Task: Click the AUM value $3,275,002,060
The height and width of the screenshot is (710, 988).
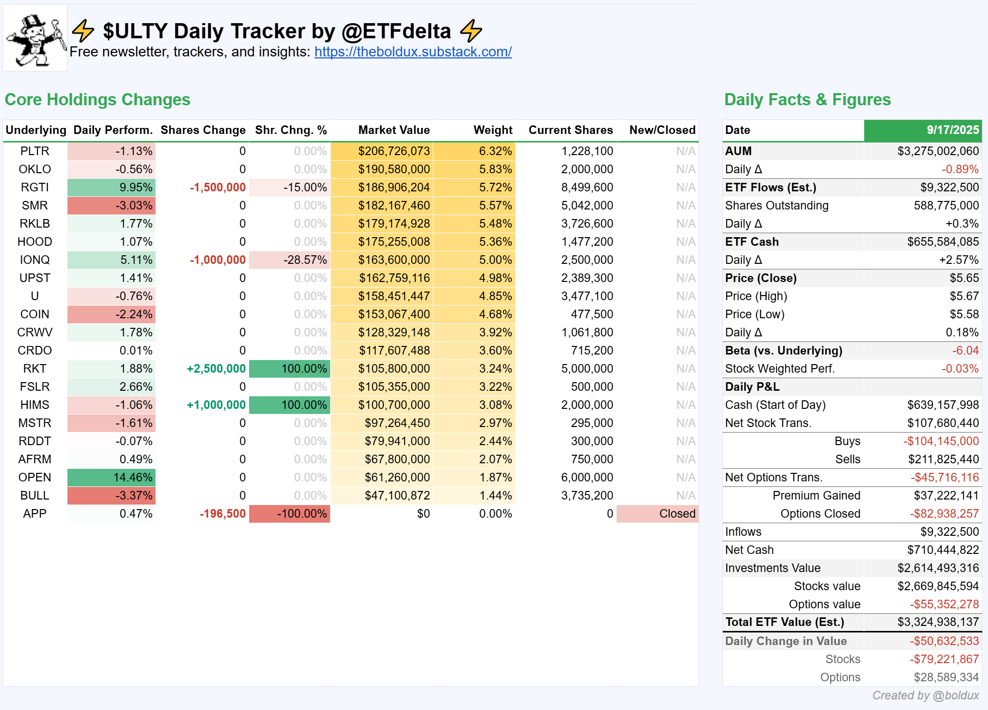Action: 938,151
